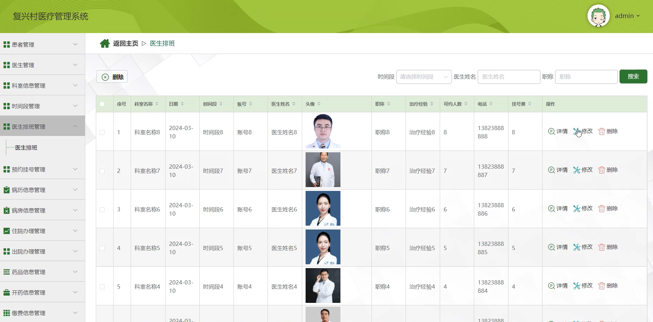The image size is (653, 322).
Task: Open the admin avatar picture
Action: tap(598, 16)
